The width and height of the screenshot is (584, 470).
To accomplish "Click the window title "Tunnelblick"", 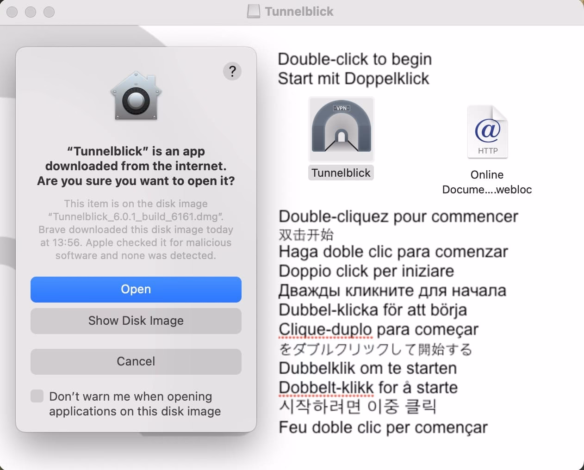I will pyautogui.click(x=299, y=12).
